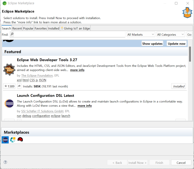The width and height of the screenshot is (194, 169).
Task: Select the Red Hat marketplace icon
Action: (20, 140)
